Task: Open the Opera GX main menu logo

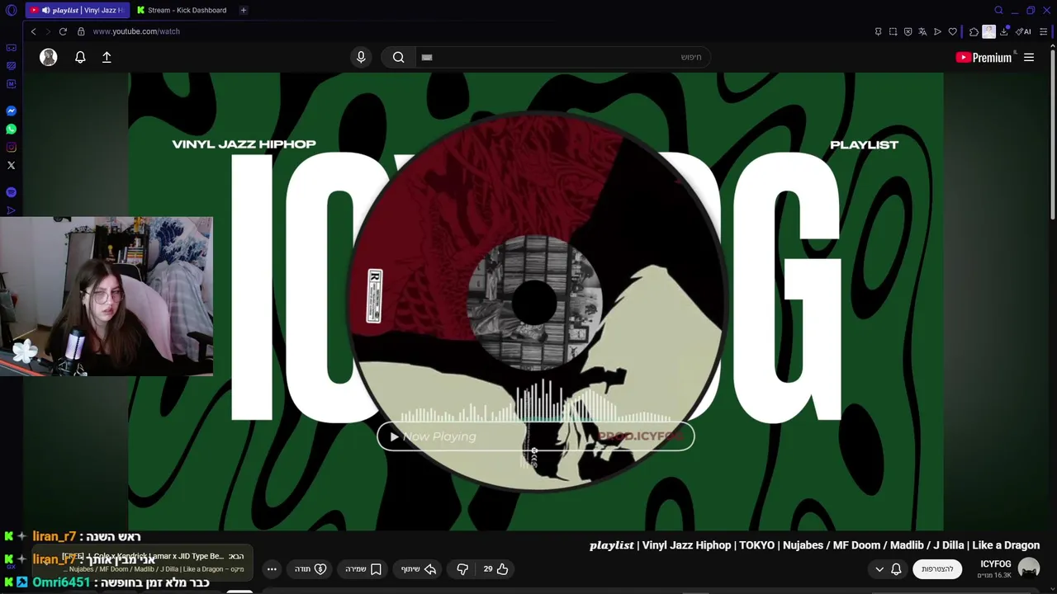Action: pyautogui.click(x=11, y=10)
